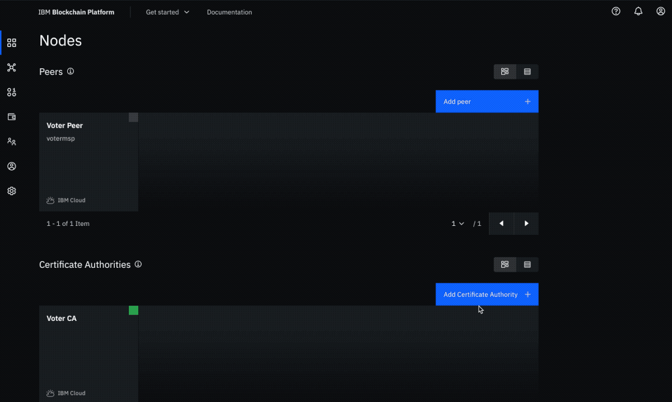Screen dimensions: 672x402
Task: Open the Users identity icon in sidebar
Action: click(11, 166)
